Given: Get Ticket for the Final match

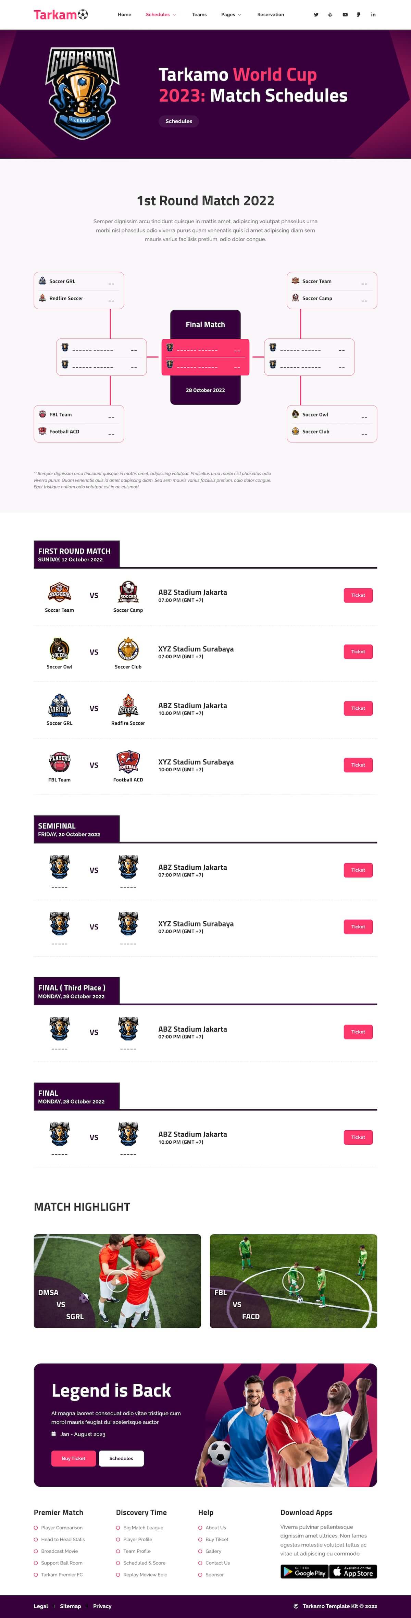Looking at the screenshot, I should [358, 1137].
